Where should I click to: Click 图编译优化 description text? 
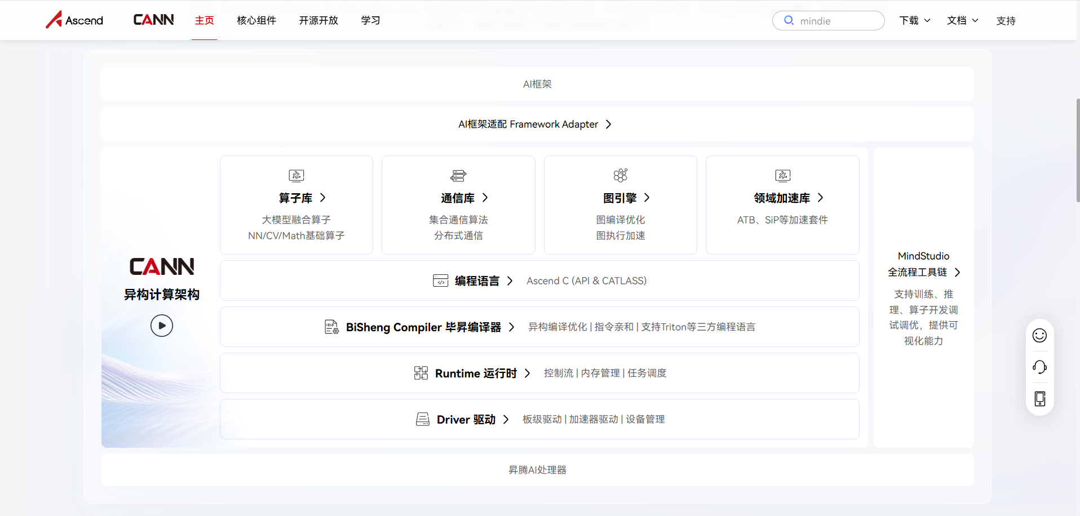tap(621, 220)
